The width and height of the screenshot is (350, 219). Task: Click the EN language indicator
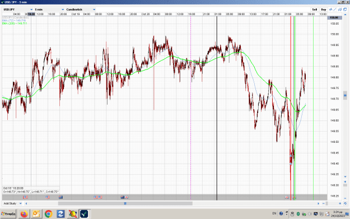pyautogui.click(x=274, y=213)
